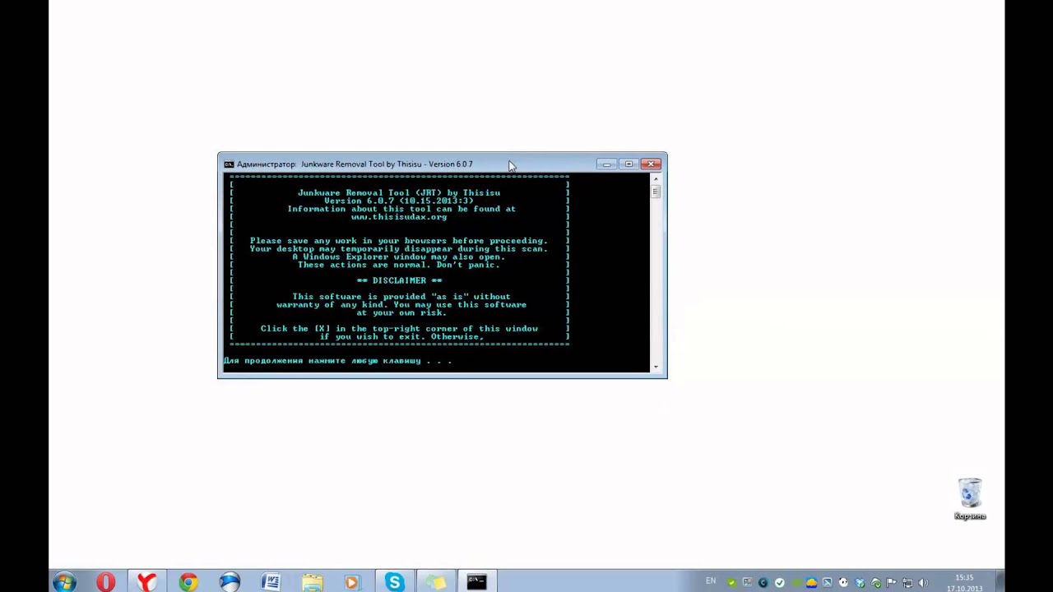Launch Opera browser from taskbar
The height and width of the screenshot is (592, 1053).
[x=105, y=582]
